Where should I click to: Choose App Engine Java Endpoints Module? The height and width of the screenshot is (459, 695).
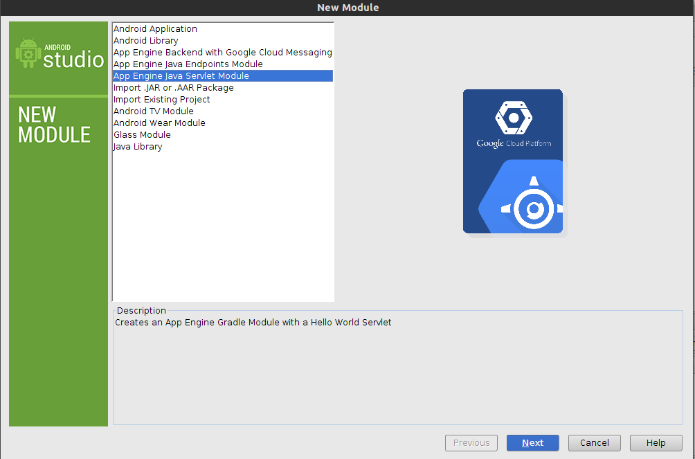click(x=223, y=64)
